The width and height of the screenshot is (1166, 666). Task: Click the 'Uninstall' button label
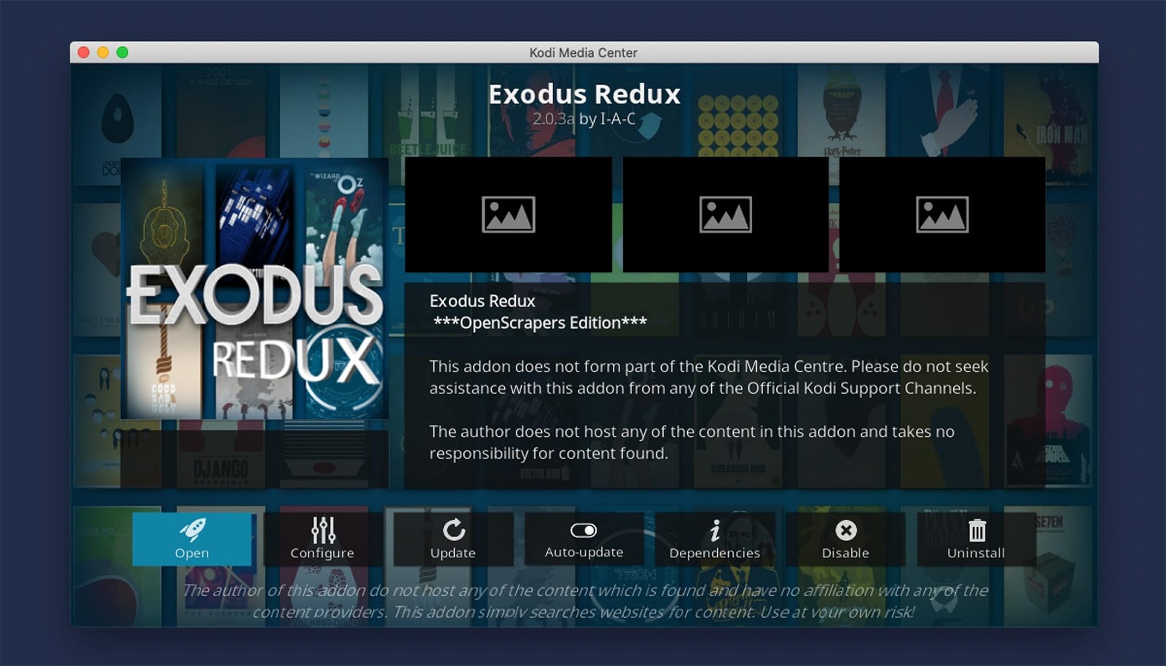coord(976,553)
